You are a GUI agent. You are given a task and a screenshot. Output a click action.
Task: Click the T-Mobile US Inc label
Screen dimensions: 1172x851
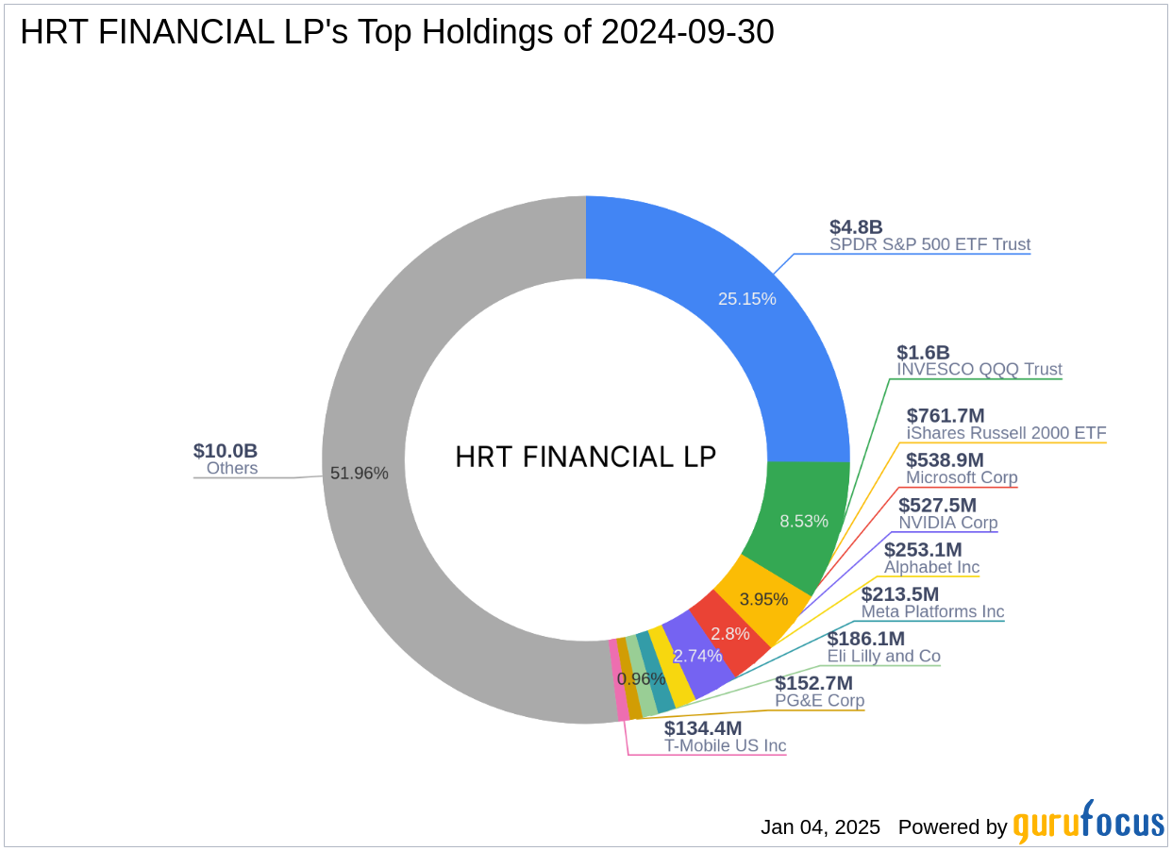[x=725, y=746]
